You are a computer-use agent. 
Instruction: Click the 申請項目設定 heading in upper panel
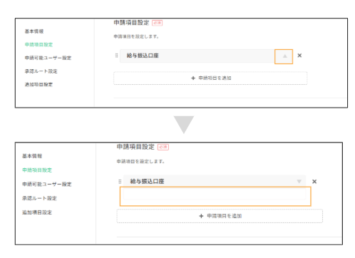(131, 23)
